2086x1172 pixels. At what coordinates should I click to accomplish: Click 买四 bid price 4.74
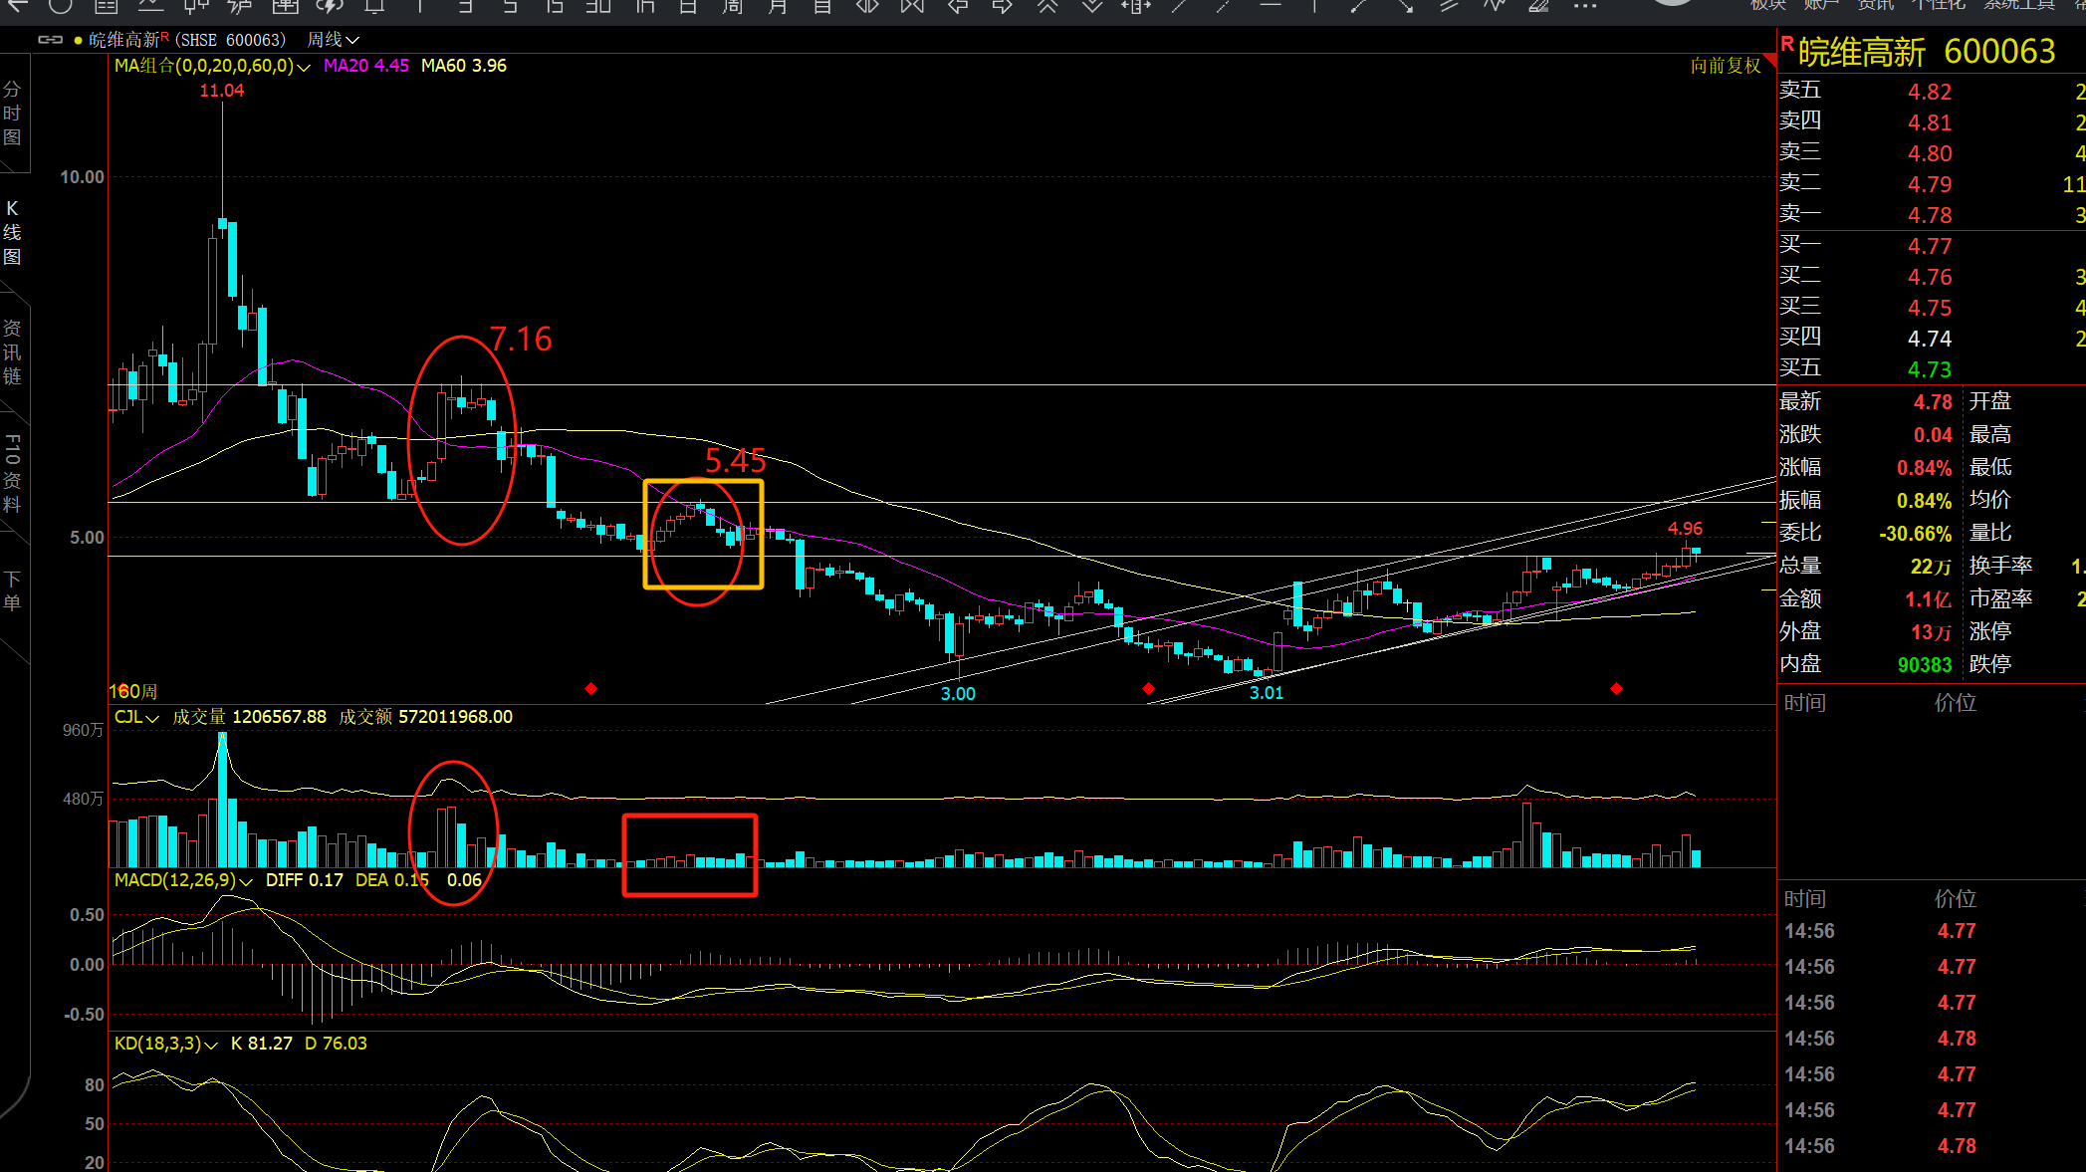tap(1929, 339)
